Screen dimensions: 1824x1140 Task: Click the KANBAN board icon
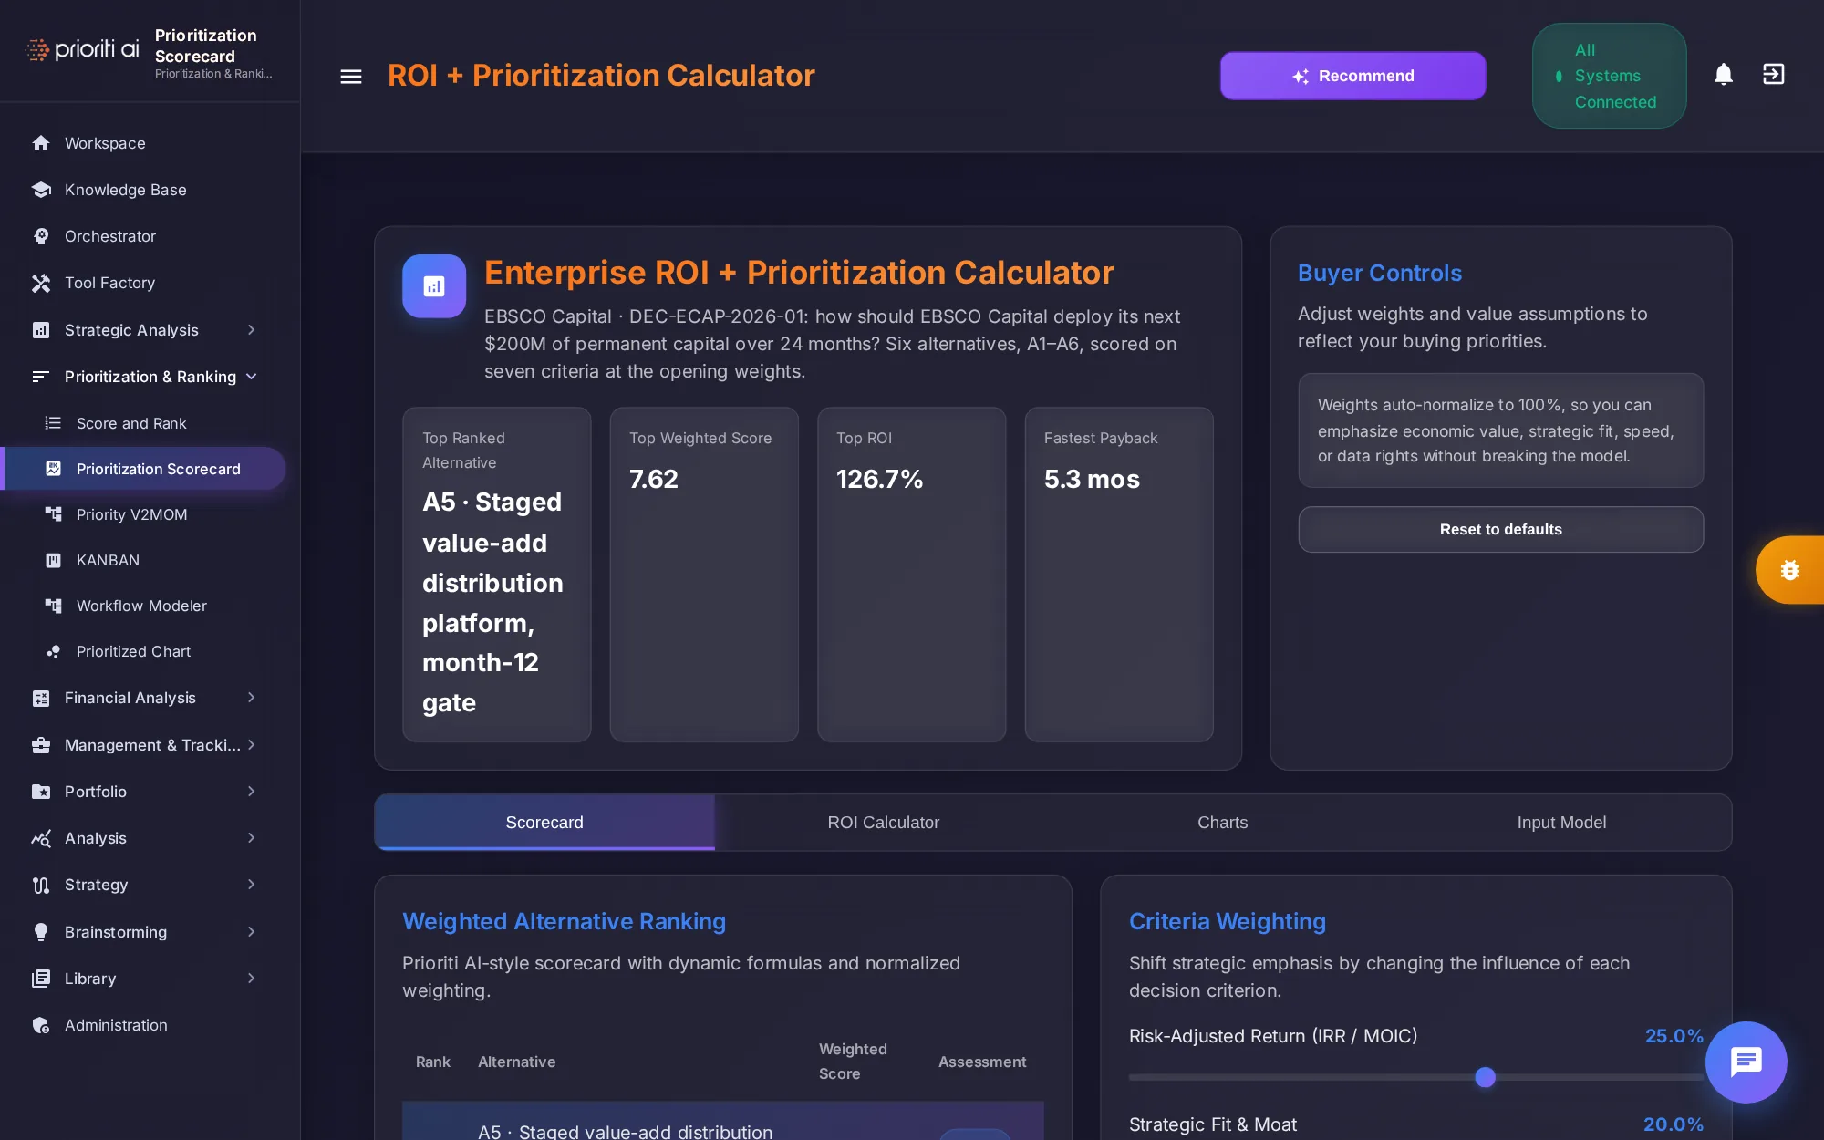coord(54,560)
